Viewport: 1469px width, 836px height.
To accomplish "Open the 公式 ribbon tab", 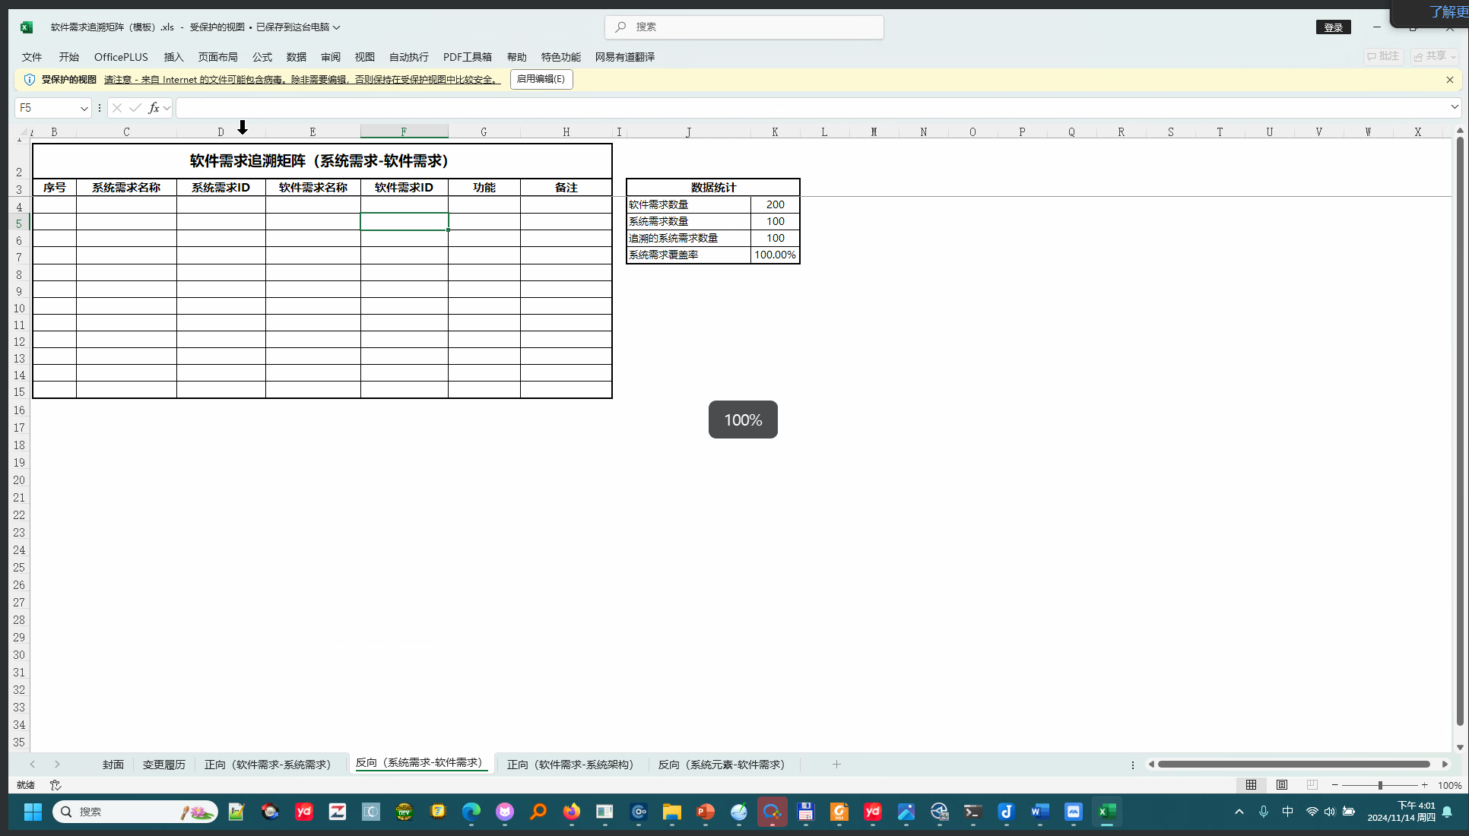I will (x=262, y=57).
